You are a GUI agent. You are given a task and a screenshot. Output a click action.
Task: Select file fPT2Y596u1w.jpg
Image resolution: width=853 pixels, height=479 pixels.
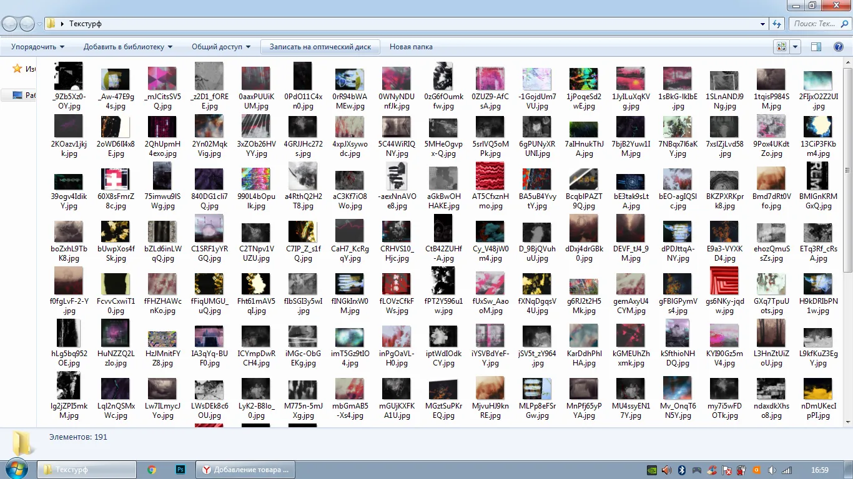click(443, 291)
